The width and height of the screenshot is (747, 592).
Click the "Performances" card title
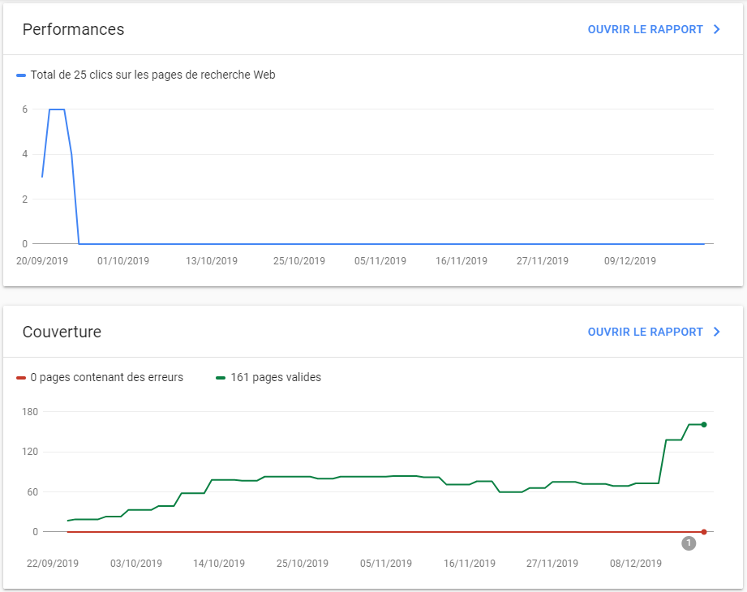[x=73, y=29]
